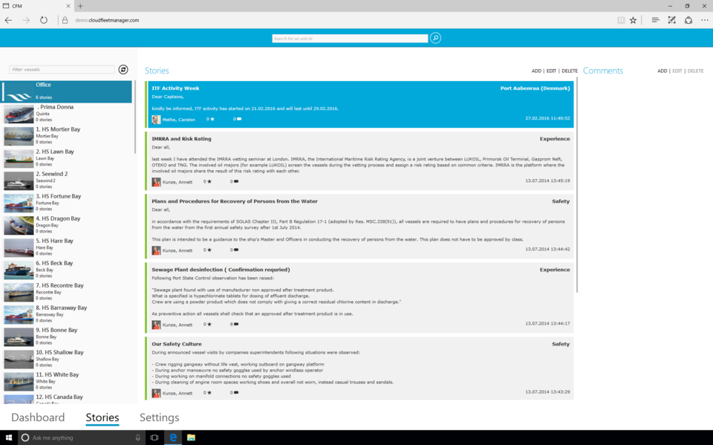
Task: Open File Explorer from taskbar
Action: point(191,438)
